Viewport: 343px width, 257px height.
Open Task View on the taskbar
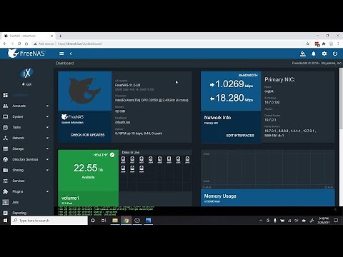[104, 221]
